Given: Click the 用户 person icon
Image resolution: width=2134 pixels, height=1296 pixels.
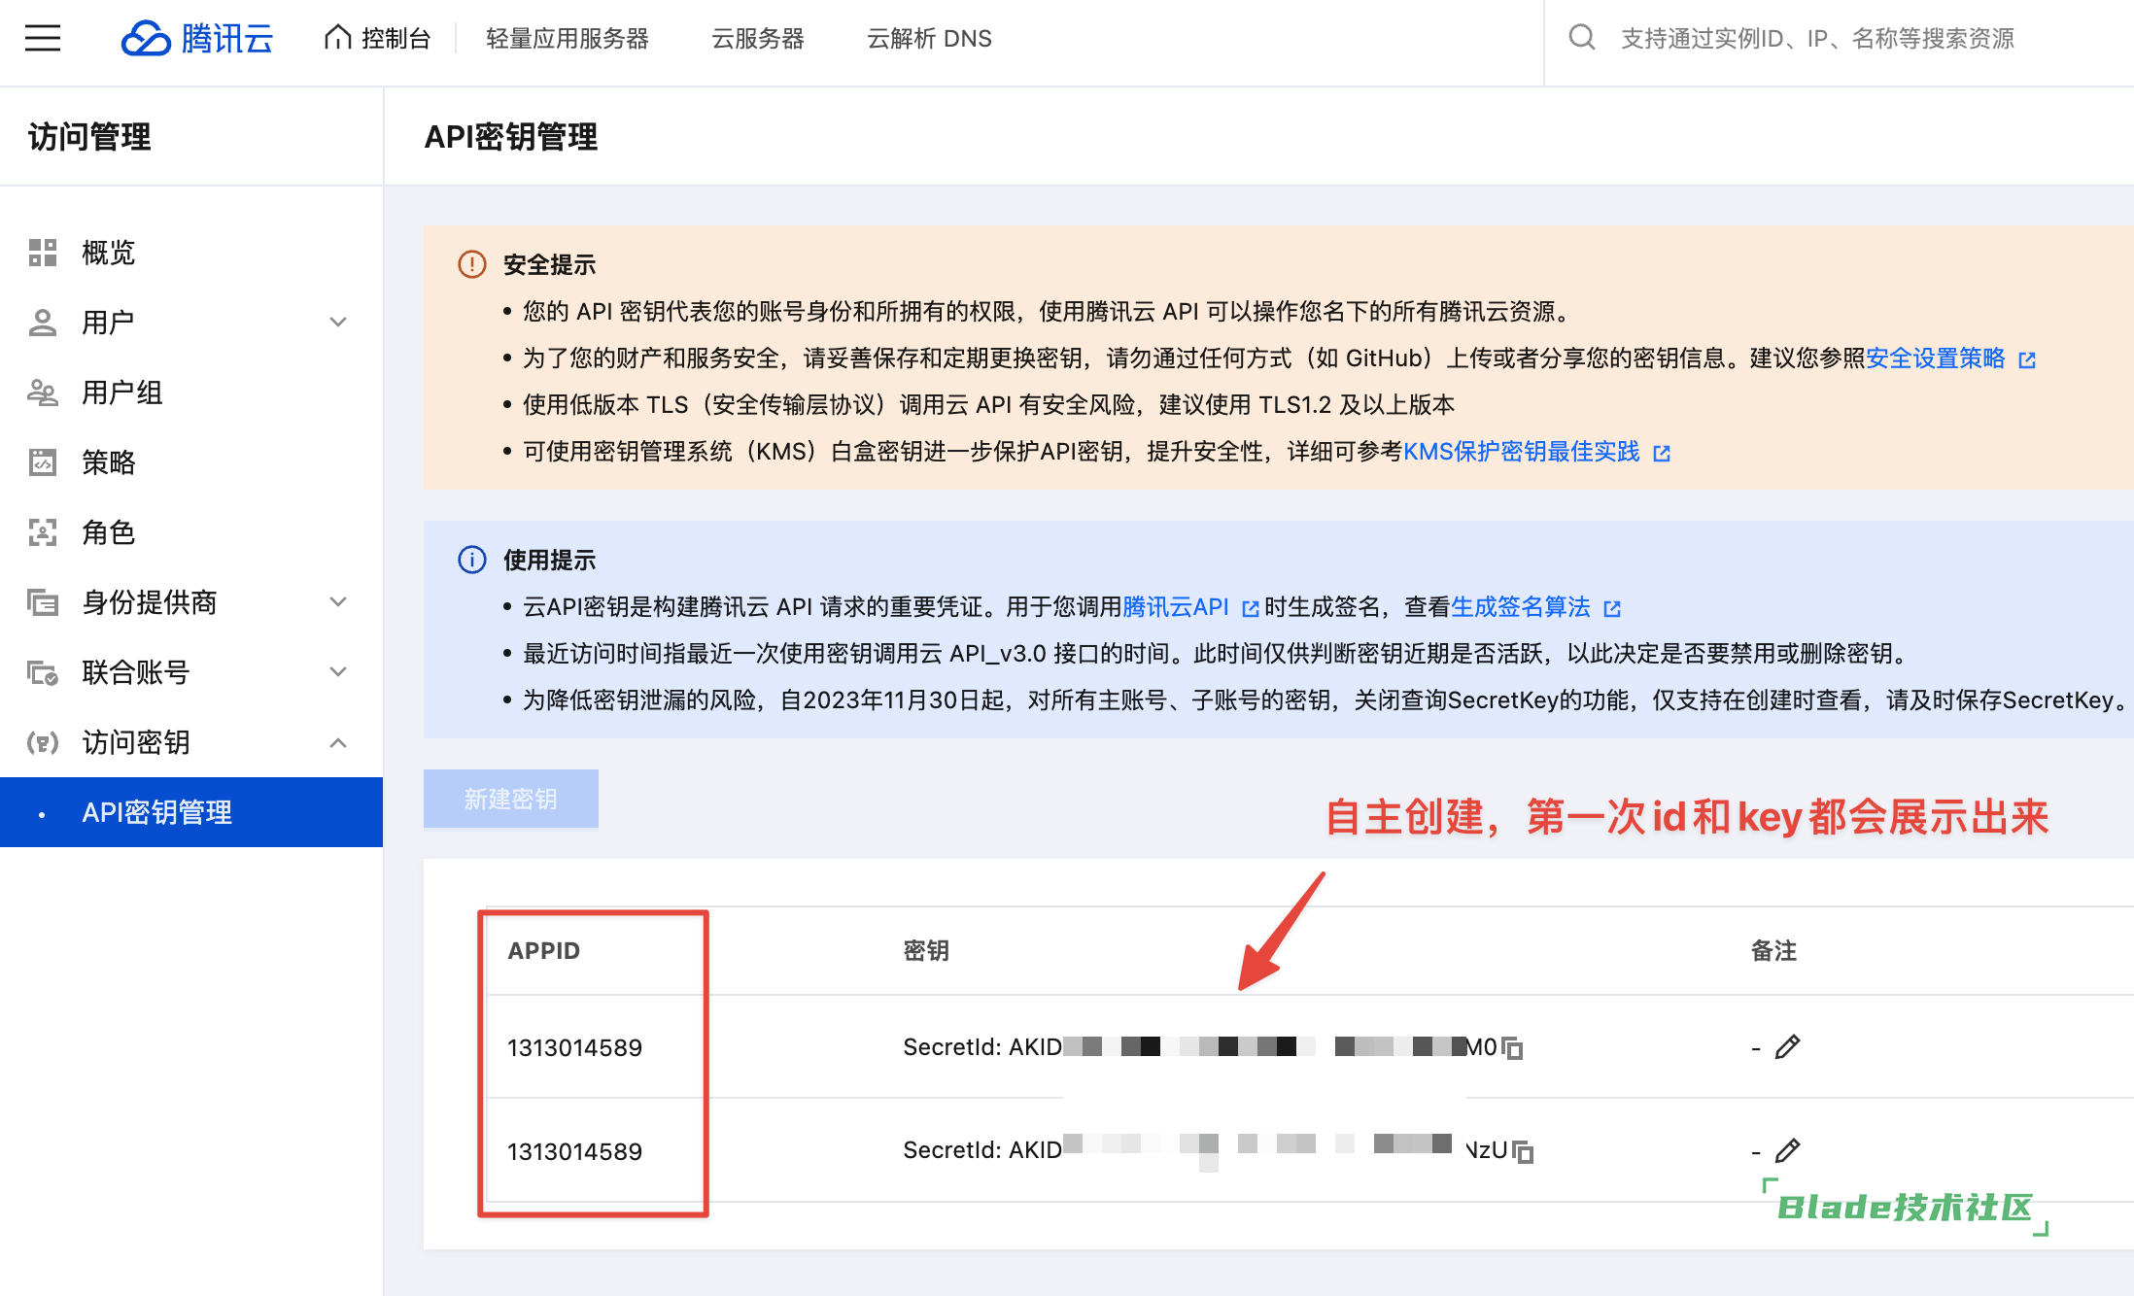Looking at the screenshot, I should pyautogui.click(x=43, y=323).
